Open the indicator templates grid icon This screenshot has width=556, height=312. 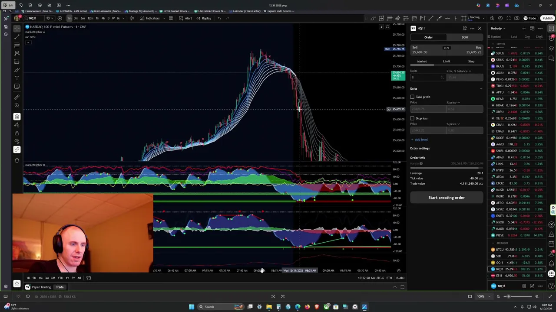pyautogui.click(x=171, y=18)
